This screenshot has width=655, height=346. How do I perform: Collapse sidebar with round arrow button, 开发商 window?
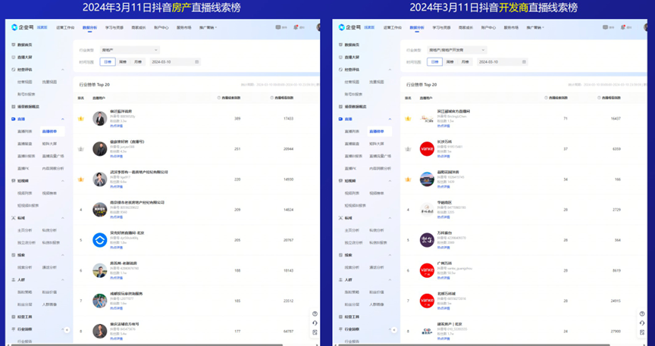point(394,330)
